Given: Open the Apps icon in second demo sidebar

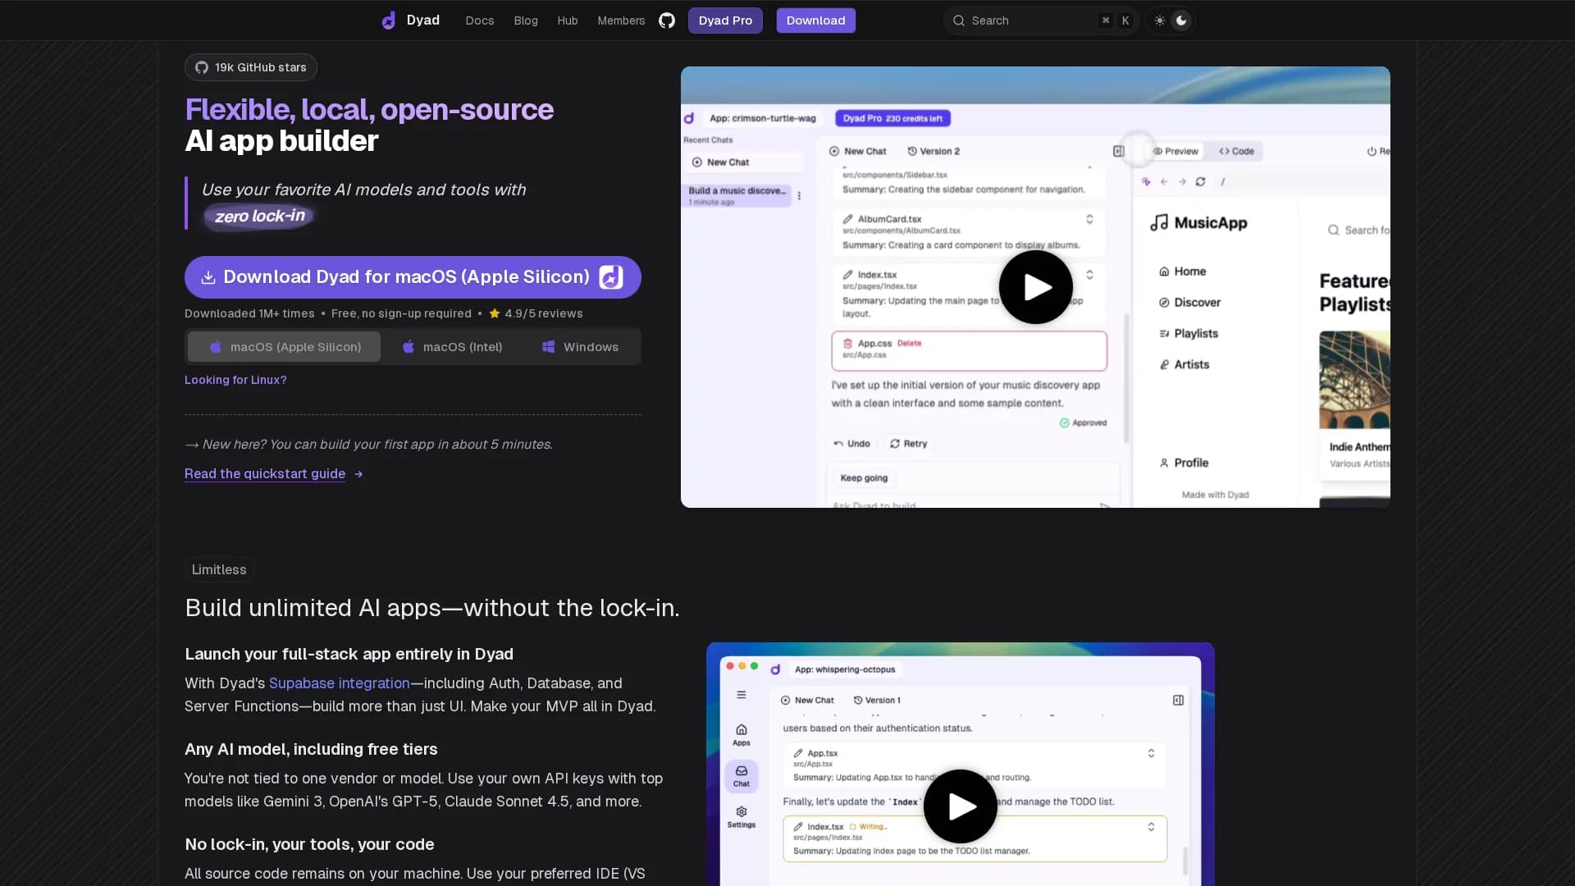Looking at the screenshot, I should coord(741,735).
